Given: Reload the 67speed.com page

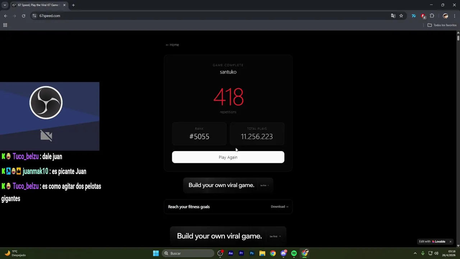Looking at the screenshot, I should tap(24, 16).
